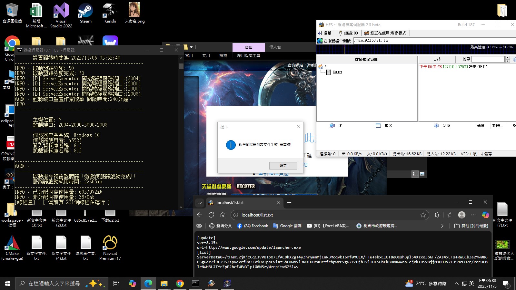Click the HFS 專家模式 mode button
516x290 pixels.
[385, 33]
